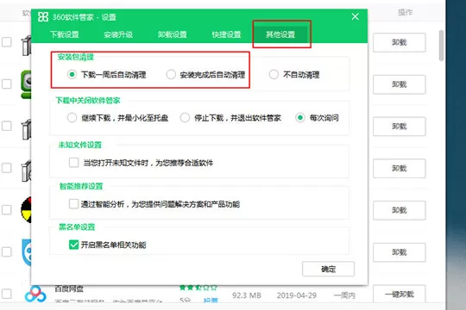
Task: Select 继续下载，并最小化至托盘
Action: click(72, 118)
